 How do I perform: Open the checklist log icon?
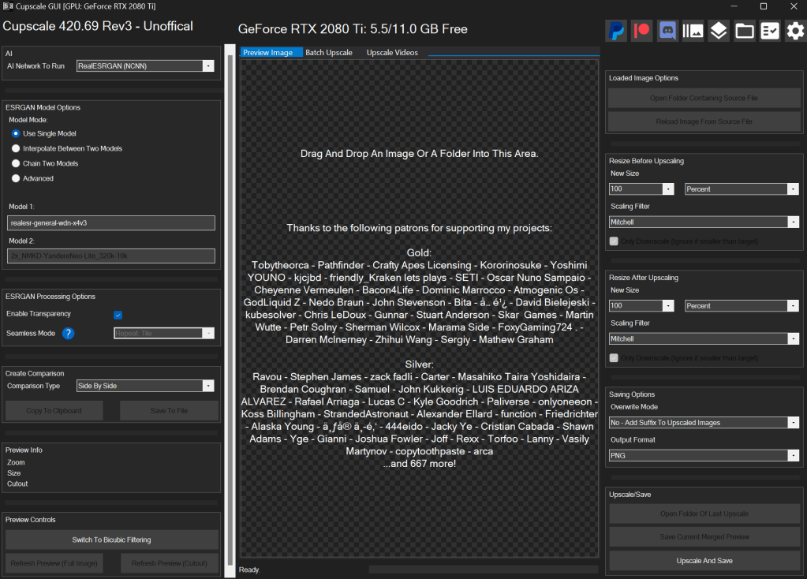(770, 31)
